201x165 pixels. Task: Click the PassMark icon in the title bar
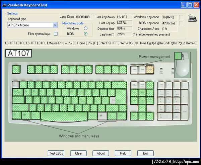coord(4,5)
